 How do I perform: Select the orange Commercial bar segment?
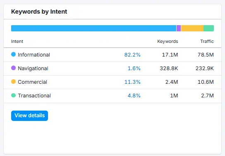(x=192, y=28)
